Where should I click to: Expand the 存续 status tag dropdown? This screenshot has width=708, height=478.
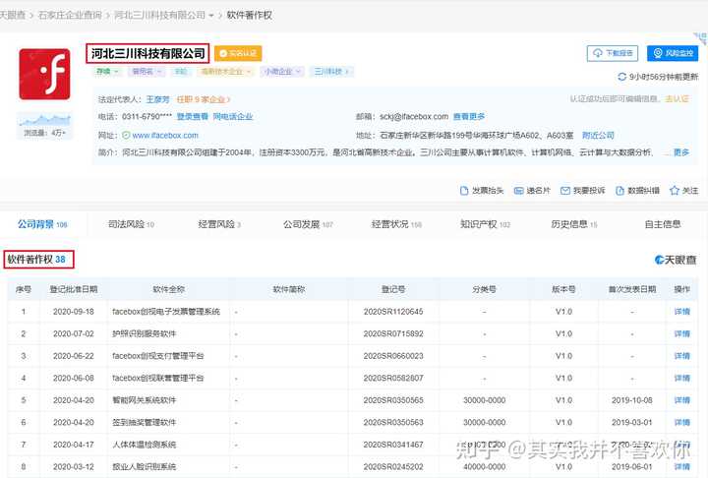point(107,72)
